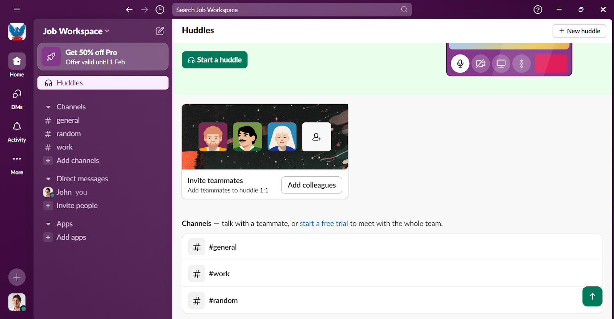Click the Huddles page title
This screenshot has height=319, width=614.
198,30
